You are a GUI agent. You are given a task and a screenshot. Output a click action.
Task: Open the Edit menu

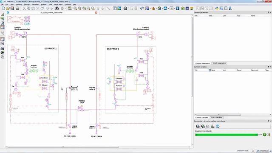7,4
